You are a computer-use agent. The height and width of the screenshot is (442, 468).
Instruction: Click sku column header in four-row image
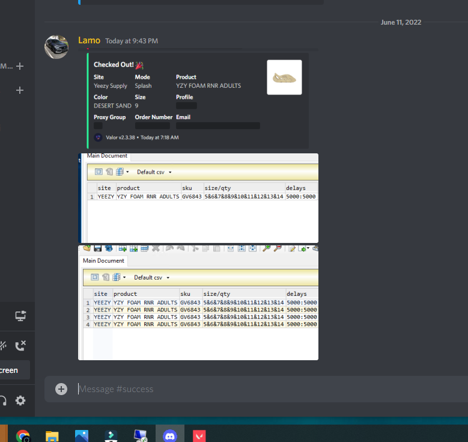(x=190, y=294)
